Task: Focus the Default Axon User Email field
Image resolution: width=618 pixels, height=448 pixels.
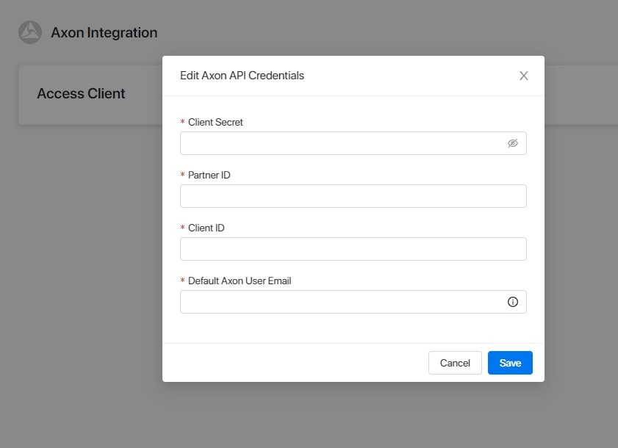Action: click(x=342, y=302)
